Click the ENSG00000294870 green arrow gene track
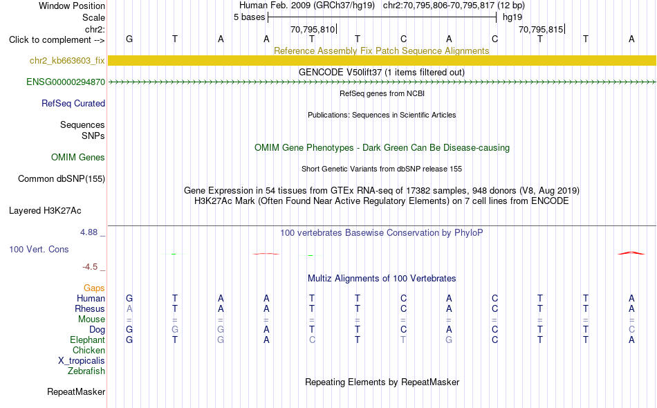Image resolution: width=657 pixels, height=408 pixels. coord(382,82)
